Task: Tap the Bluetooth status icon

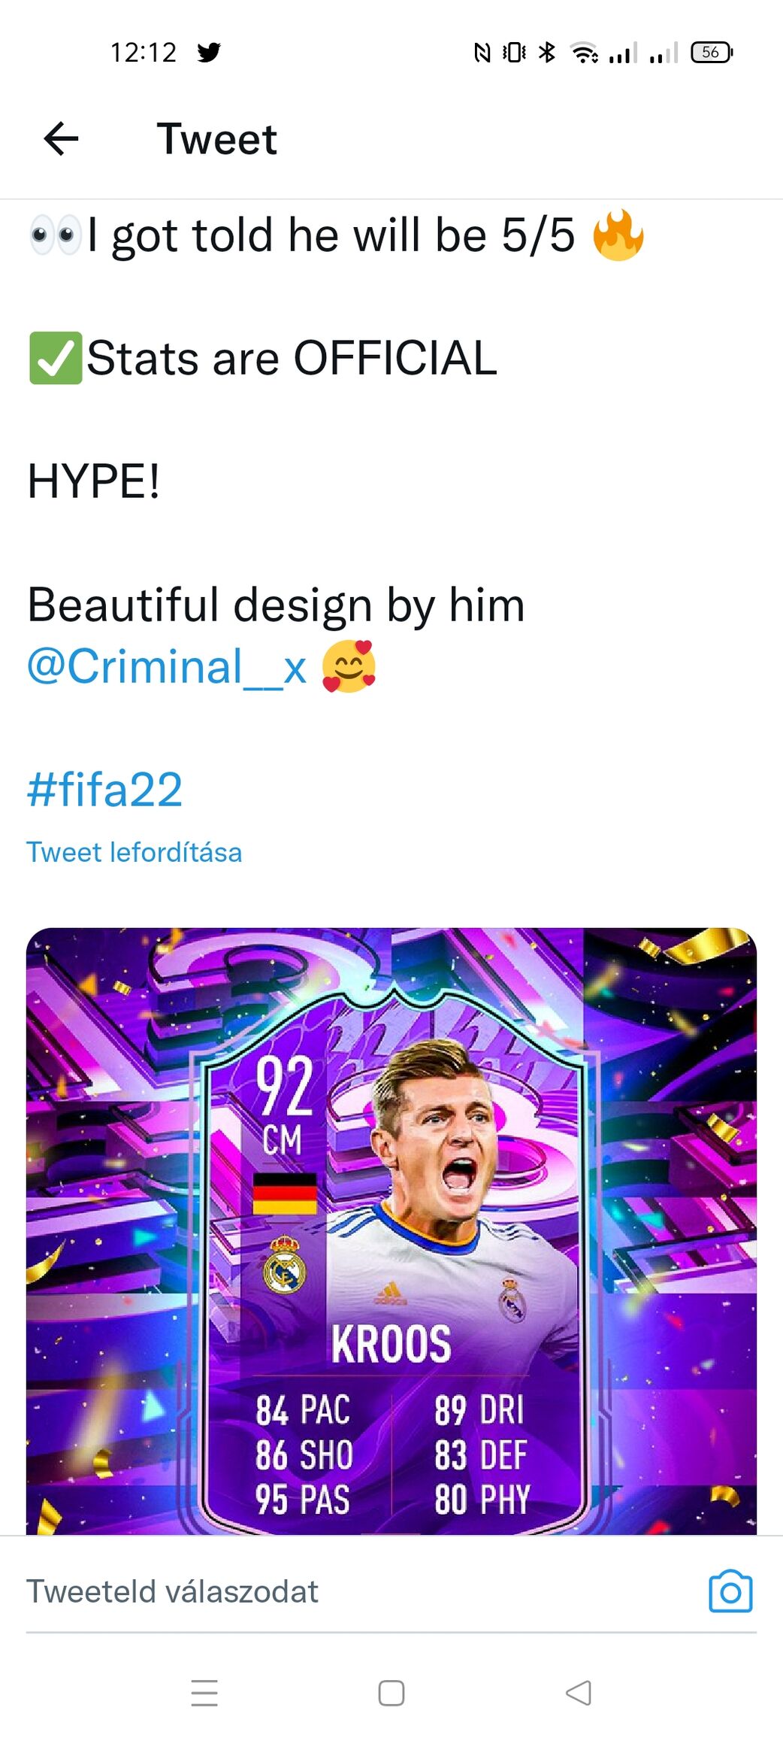Action: (x=547, y=52)
